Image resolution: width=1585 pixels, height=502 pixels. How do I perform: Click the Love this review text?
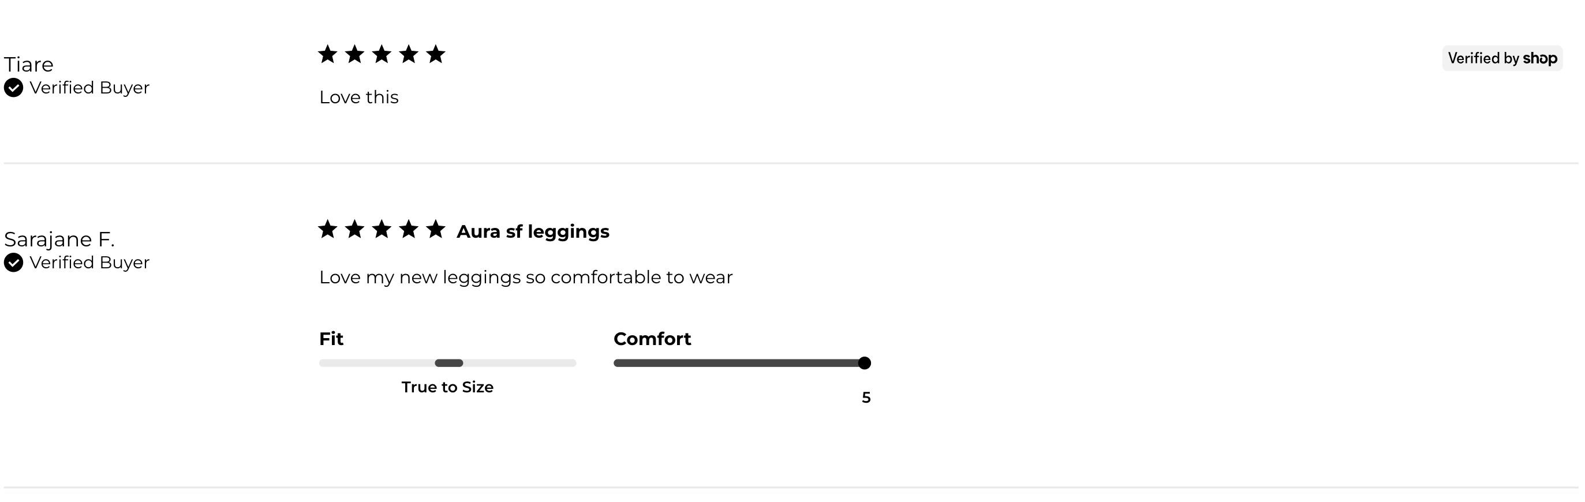coord(358,97)
